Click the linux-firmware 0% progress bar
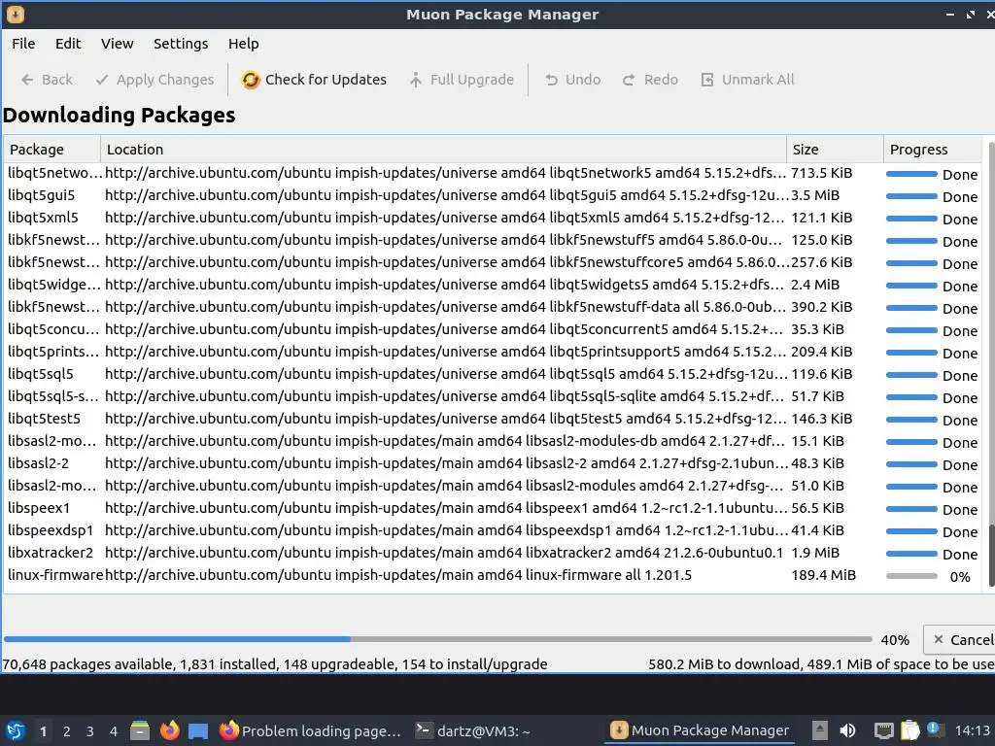 point(911,577)
